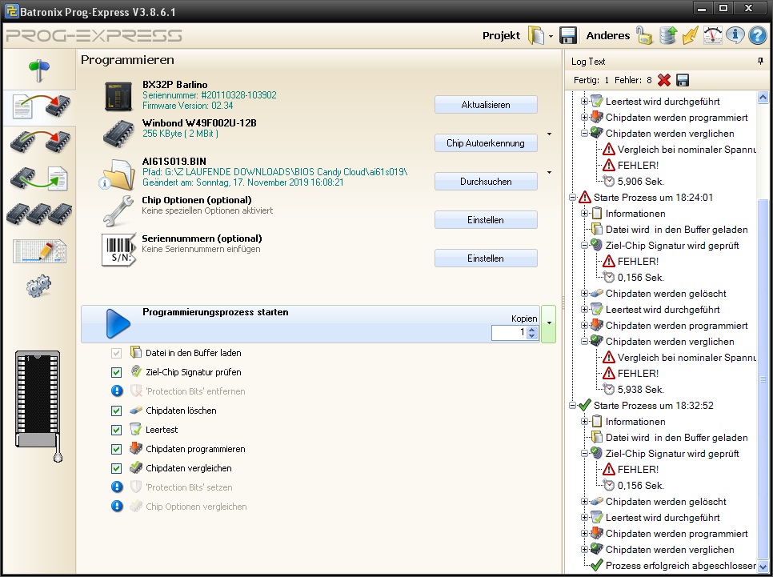Click Einstellen for Seriennummern
The height and width of the screenshot is (577, 773).
coord(486,258)
